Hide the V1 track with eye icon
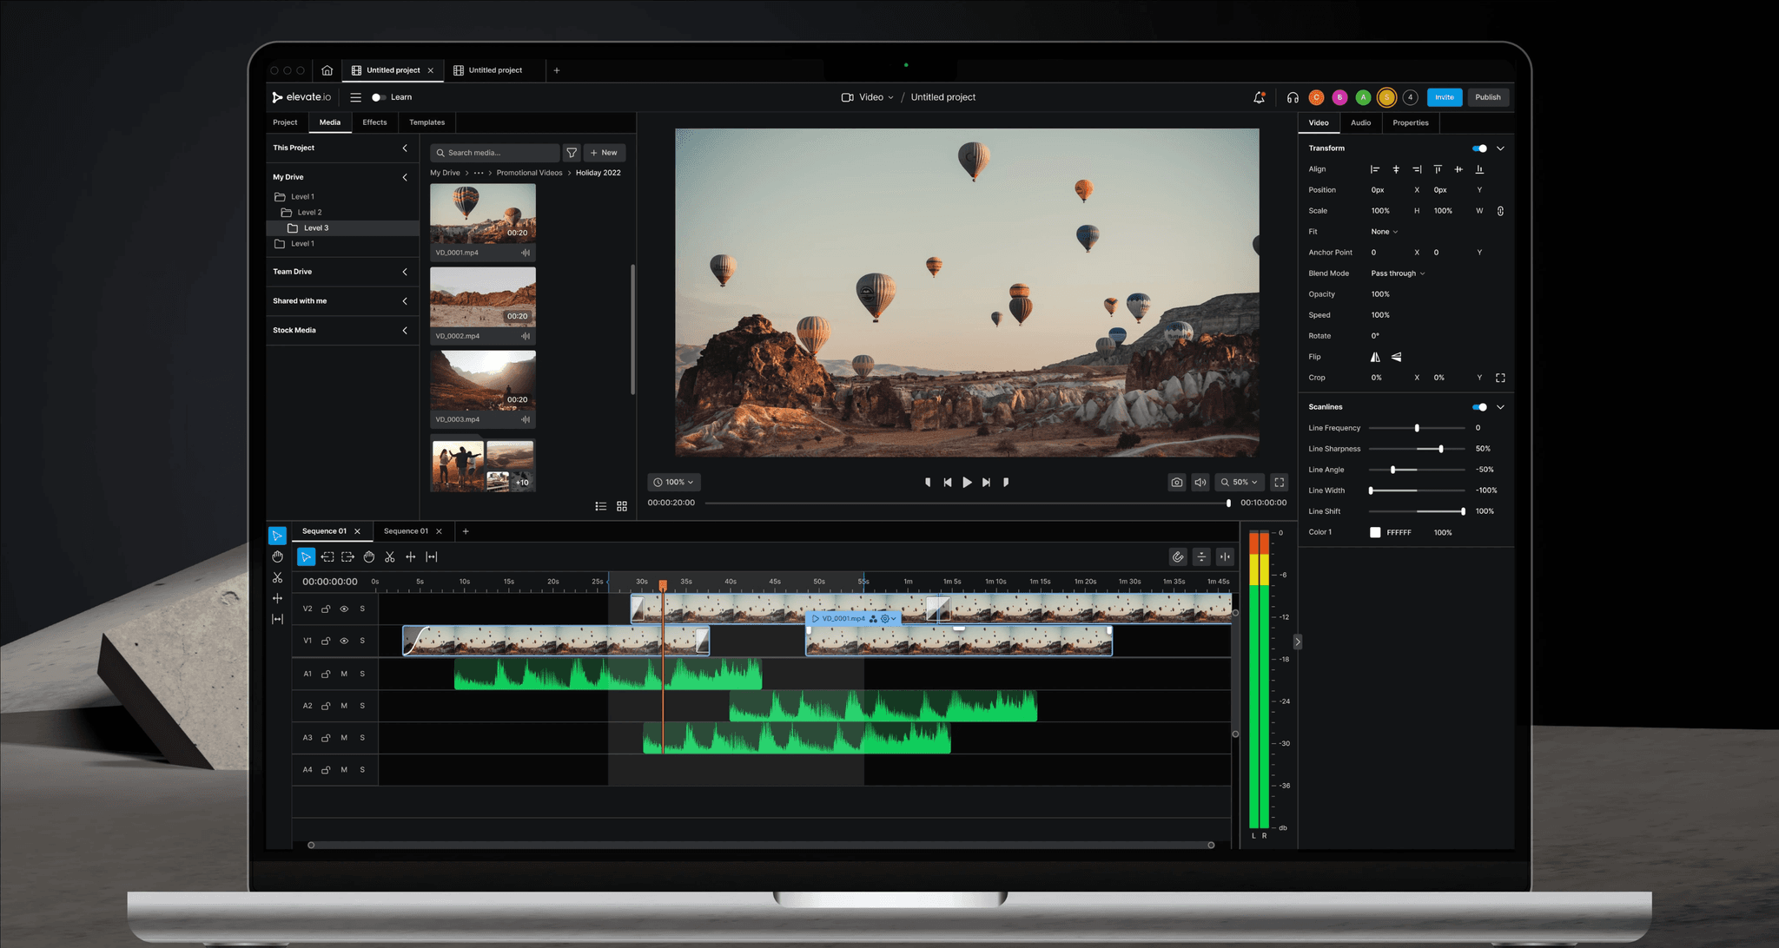The height and width of the screenshot is (948, 1779). point(344,641)
